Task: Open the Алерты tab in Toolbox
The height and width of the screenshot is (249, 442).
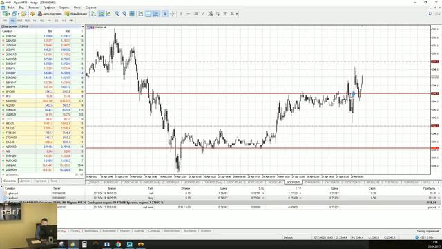Action: [139, 231]
